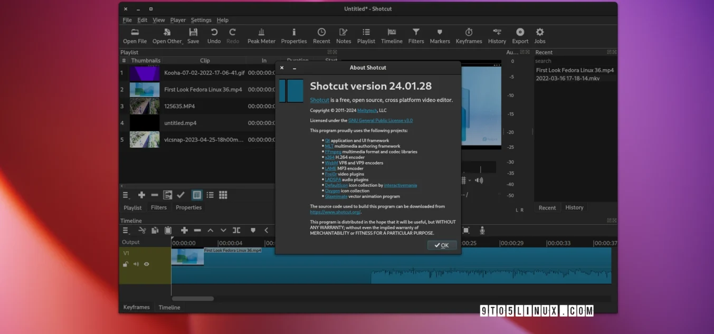The image size is (714, 334).
Task: Toggle the Timeline panel from toolbar
Action: tap(392, 36)
